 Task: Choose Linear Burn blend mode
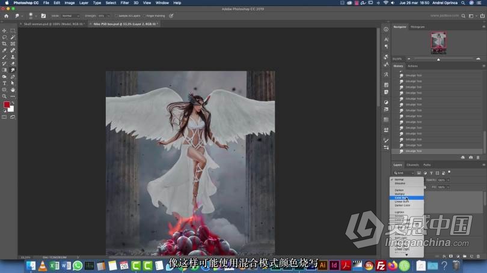click(x=406, y=202)
